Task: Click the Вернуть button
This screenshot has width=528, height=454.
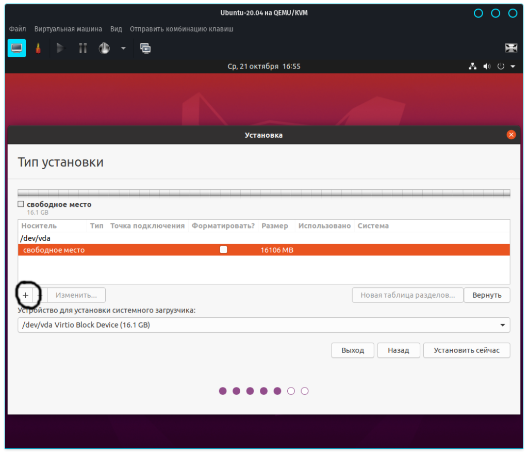Action: (x=486, y=295)
